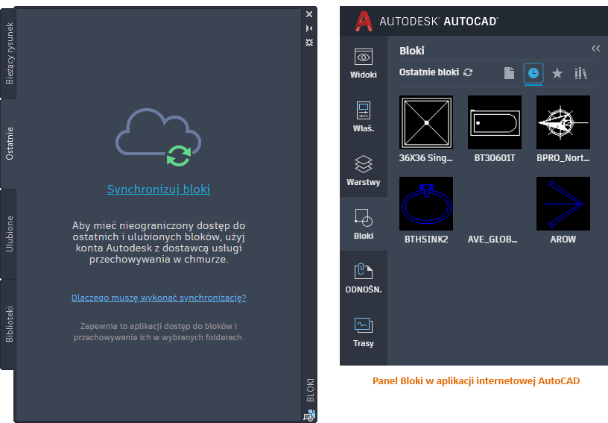Open the Ulubione vertical tab
This screenshot has width=608, height=423.
tap(8, 234)
